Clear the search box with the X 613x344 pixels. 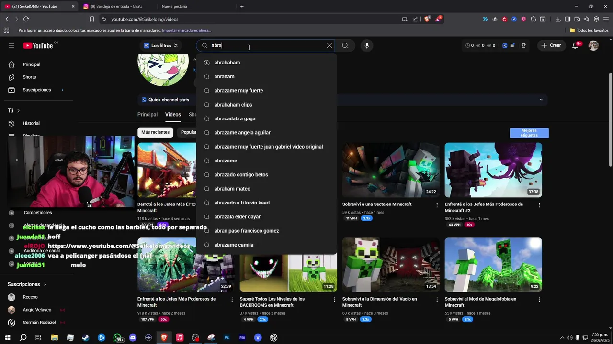pyautogui.click(x=329, y=45)
